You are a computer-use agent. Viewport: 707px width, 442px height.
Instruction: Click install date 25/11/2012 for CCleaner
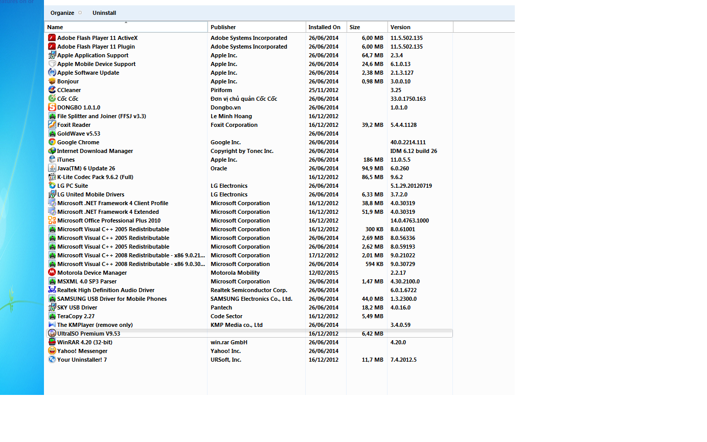click(324, 90)
